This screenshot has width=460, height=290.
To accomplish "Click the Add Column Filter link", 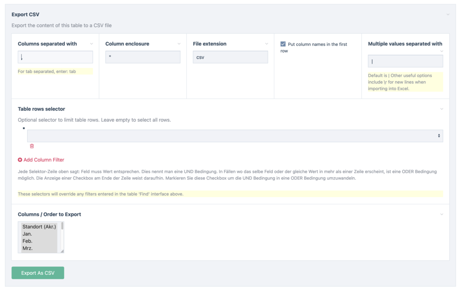I will click(44, 160).
